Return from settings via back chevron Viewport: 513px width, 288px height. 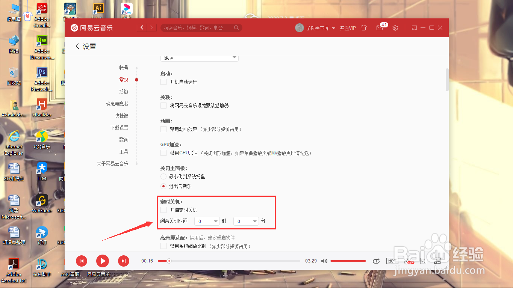pos(77,46)
